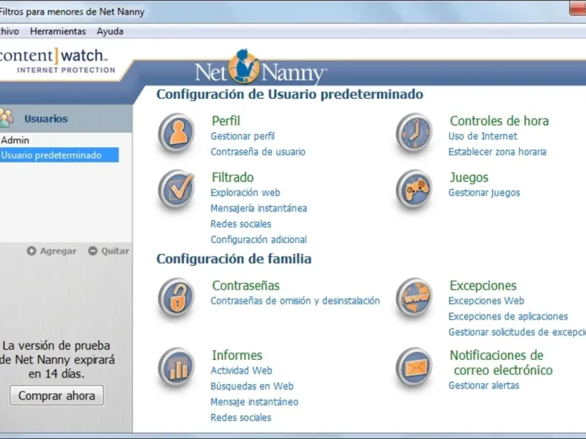This screenshot has height=439, width=586.
Task: Close the Net Nanny window
Action: (x=578, y=7)
